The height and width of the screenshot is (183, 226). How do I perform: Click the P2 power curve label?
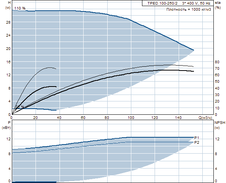pyautogui.click(x=197, y=143)
